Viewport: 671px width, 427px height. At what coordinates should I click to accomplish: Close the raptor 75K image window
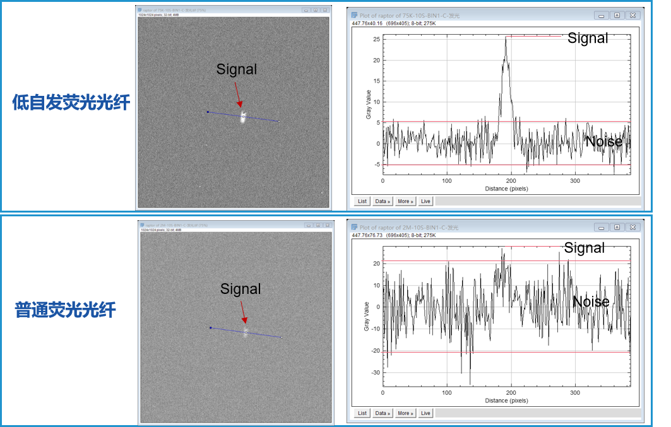pos(325,10)
